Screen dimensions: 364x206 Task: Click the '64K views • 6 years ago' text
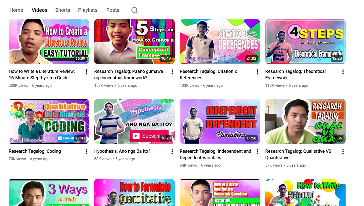pos(200,165)
